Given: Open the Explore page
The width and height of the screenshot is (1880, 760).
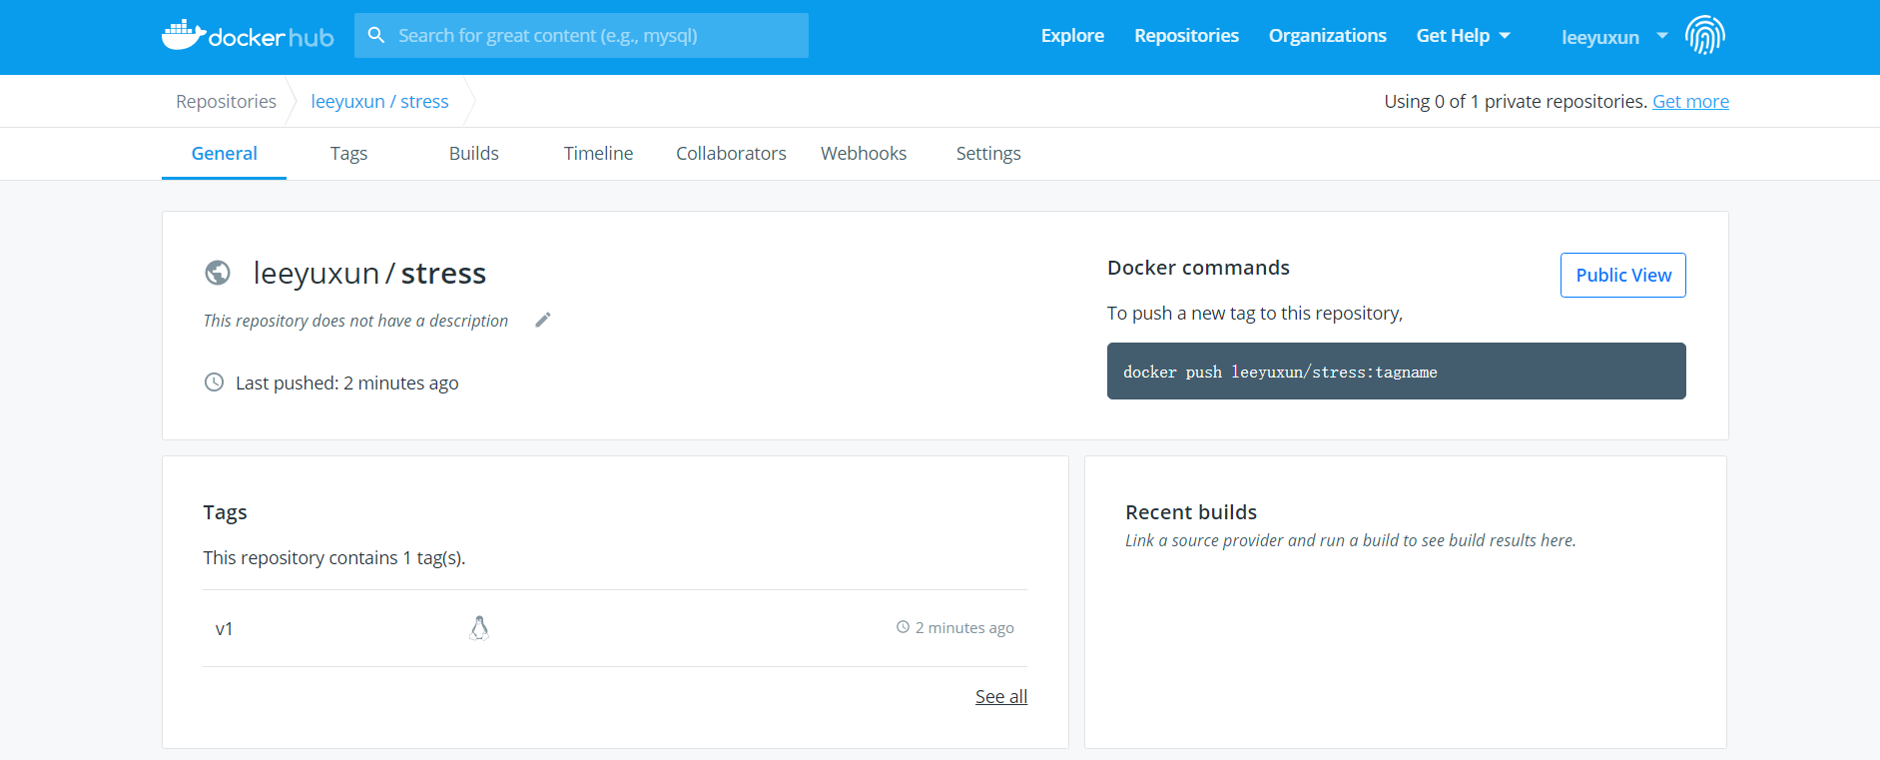Looking at the screenshot, I should pos(1072,36).
